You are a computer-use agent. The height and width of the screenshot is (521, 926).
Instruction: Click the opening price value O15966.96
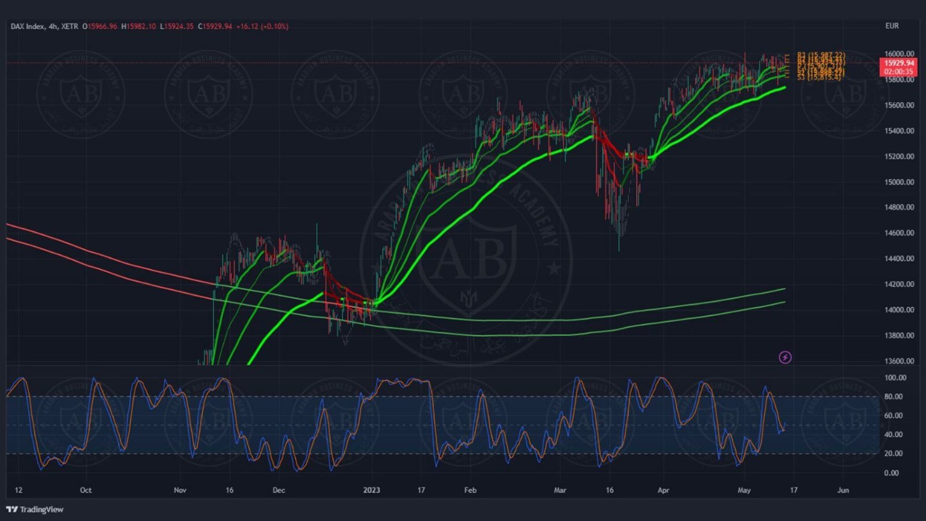pyautogui.click(x=100, y=27)
